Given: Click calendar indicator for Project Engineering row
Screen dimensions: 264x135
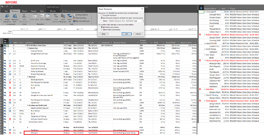Looking at the screenshot, I should pos(10,74).
